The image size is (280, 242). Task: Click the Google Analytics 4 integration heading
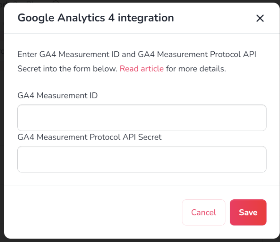96,18
